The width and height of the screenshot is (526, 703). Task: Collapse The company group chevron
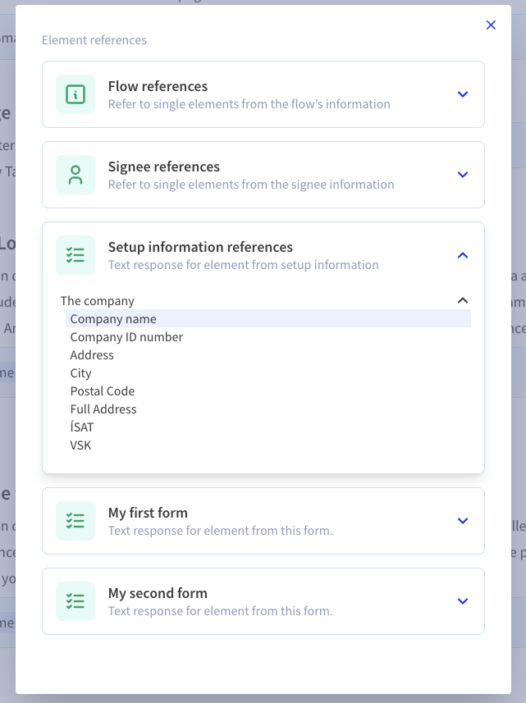463,300
